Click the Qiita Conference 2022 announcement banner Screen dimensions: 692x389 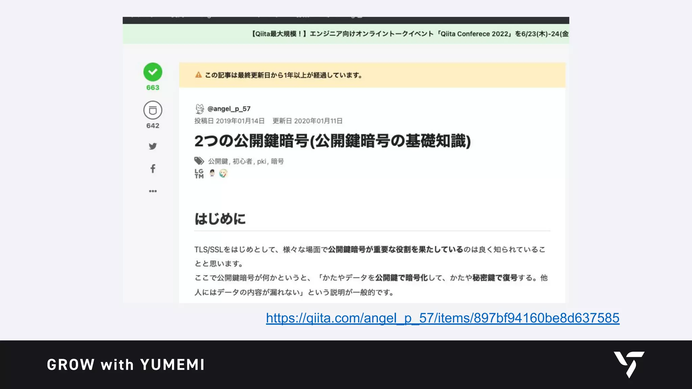(410, 34)
